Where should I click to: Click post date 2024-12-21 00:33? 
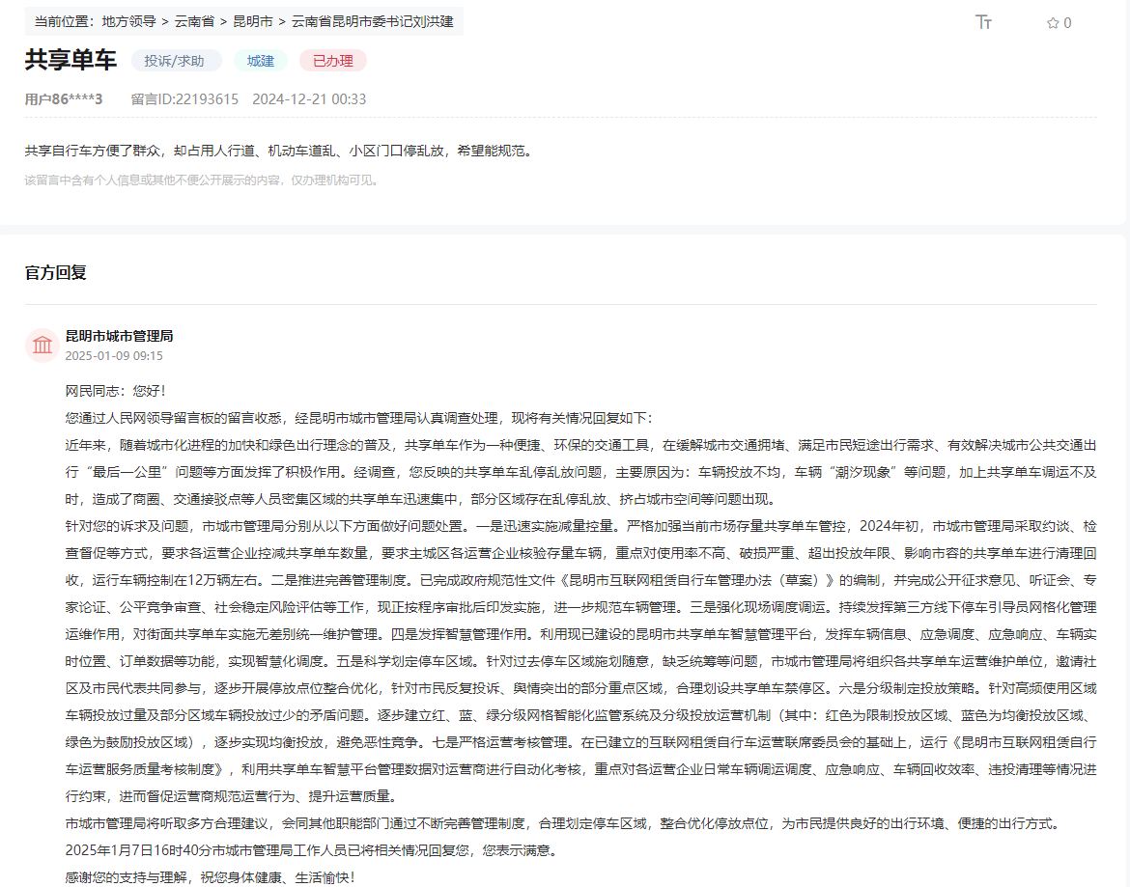(309, 99)
